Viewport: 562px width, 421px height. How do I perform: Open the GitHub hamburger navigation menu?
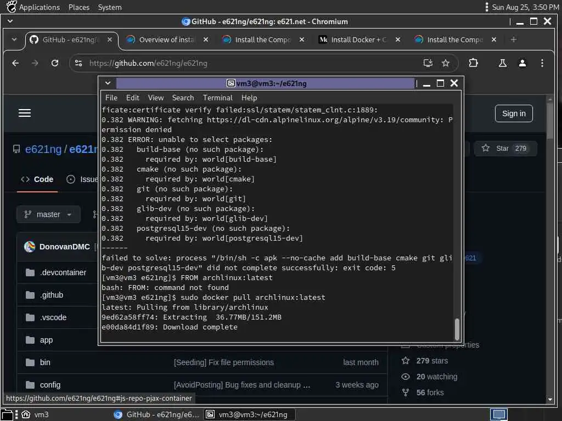(25, 113)
